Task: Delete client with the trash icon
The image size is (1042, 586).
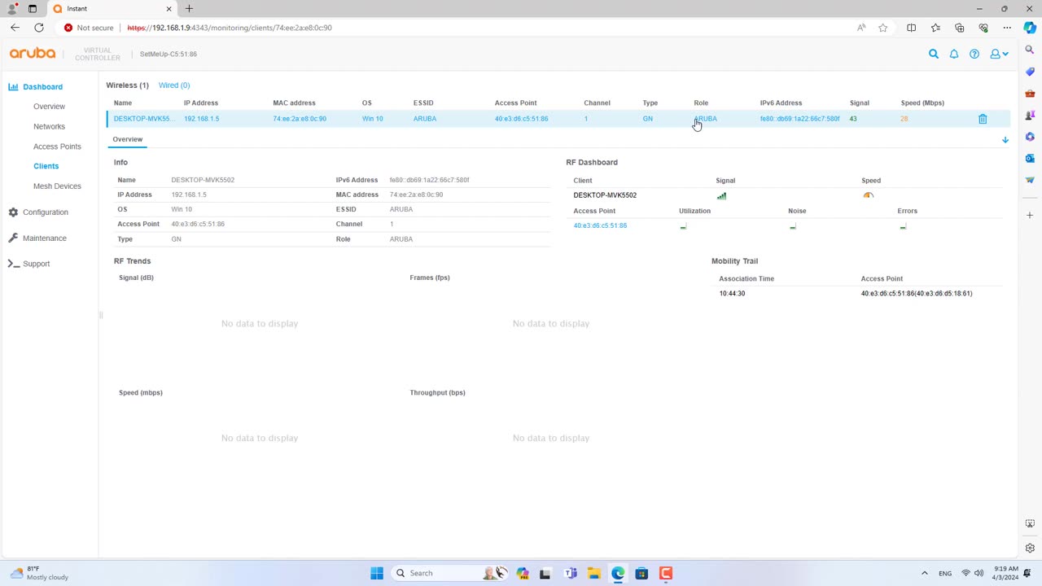Action: click(x=983, y=119)
